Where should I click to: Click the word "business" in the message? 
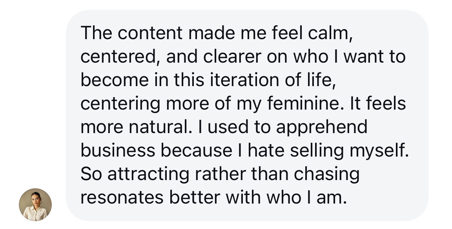tap(118, 150)
